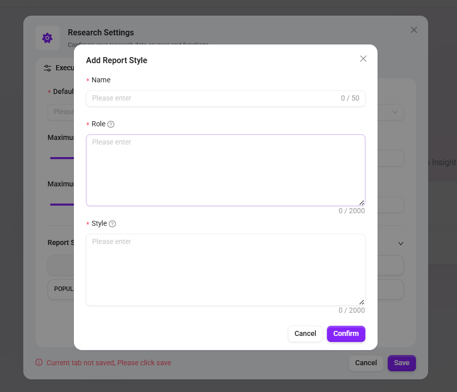Click the Style textarea resize handle

tap(362, 302)
